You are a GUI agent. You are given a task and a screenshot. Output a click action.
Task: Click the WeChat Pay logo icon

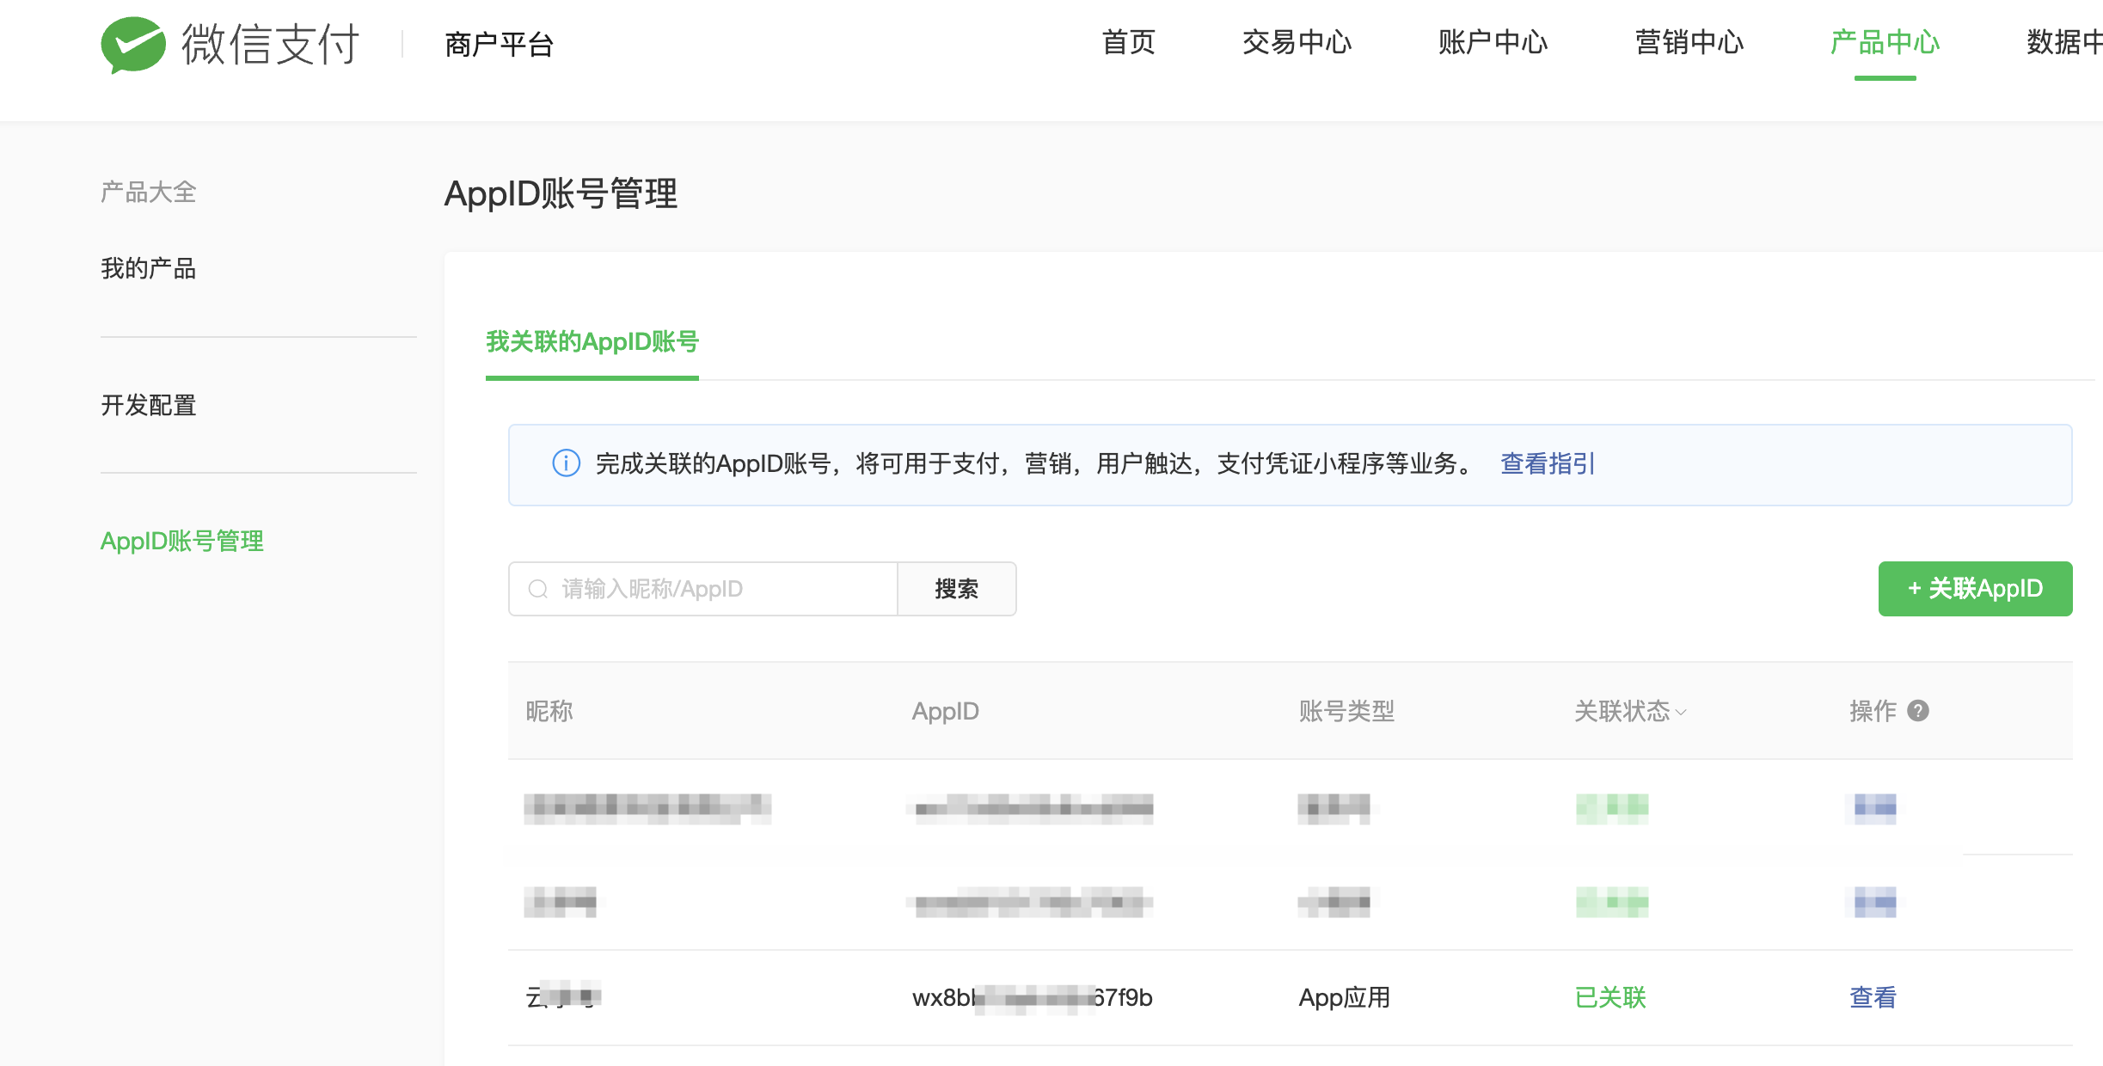click(x=132, y=44)
